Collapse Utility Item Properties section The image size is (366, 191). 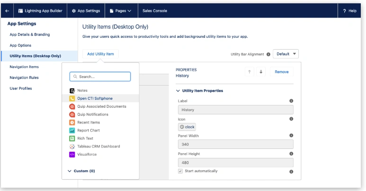(178, 91)
